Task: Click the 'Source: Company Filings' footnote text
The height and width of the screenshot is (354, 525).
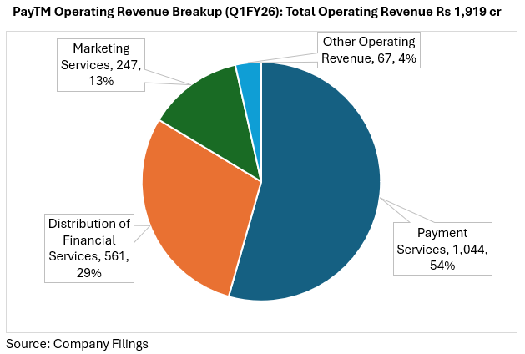Action: click(77, 343)
